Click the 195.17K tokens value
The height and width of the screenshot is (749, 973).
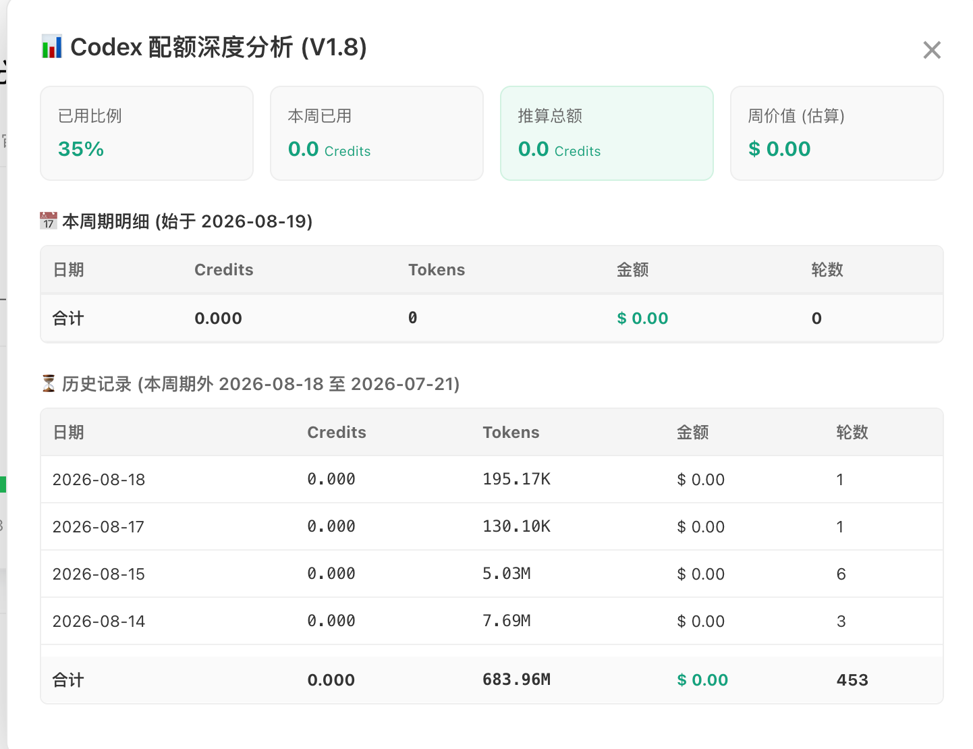[x=517, y=479]
